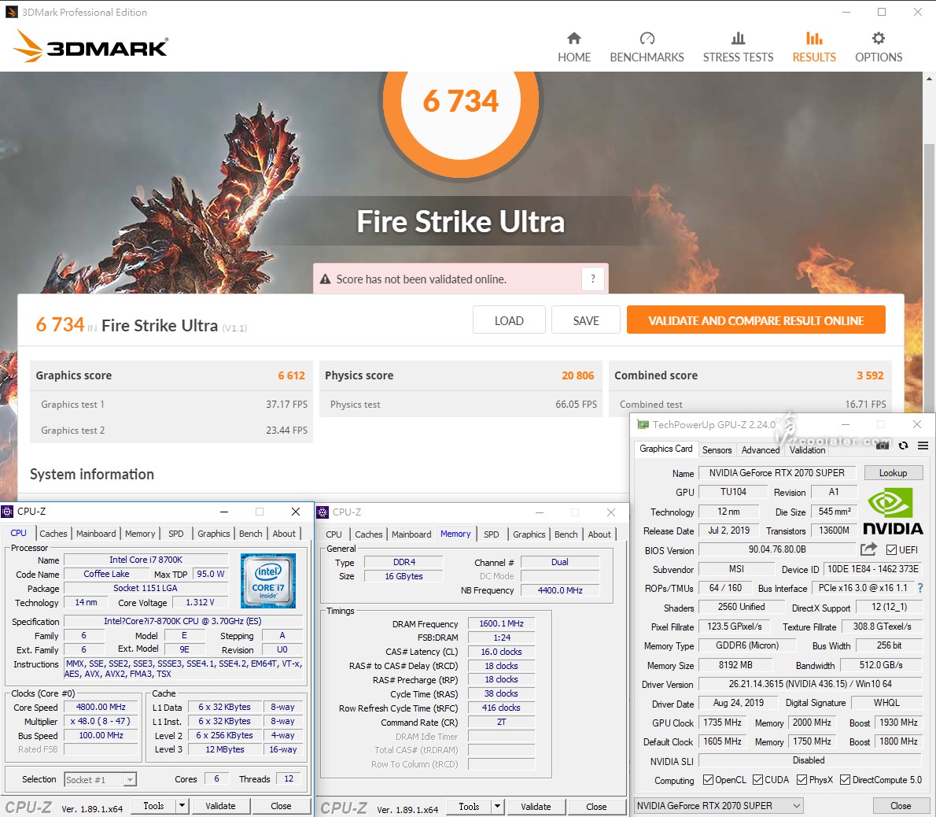The height and width of the screenshot is (817, 936).
Task: Click the 3DMark scrollbar up arrow
Action: [929, 78]
